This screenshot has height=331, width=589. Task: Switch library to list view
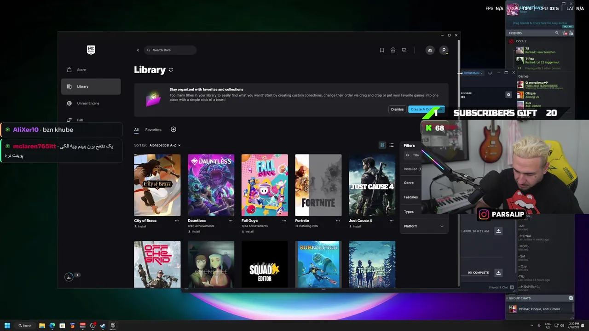pos(392,145)
